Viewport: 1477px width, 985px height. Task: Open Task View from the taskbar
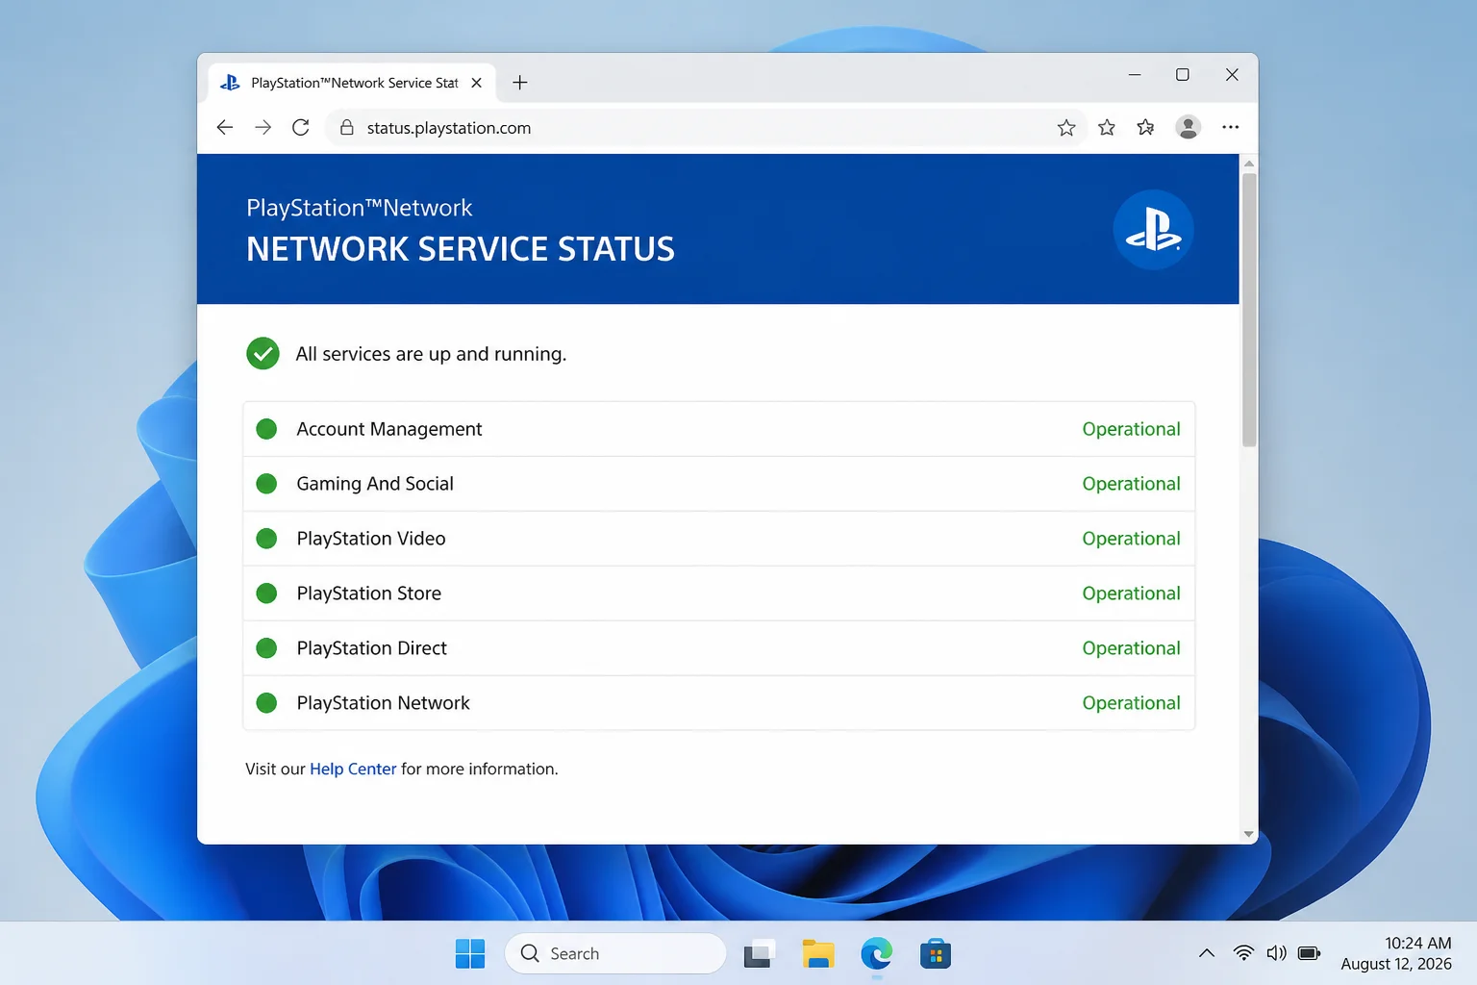click(759, 953)
